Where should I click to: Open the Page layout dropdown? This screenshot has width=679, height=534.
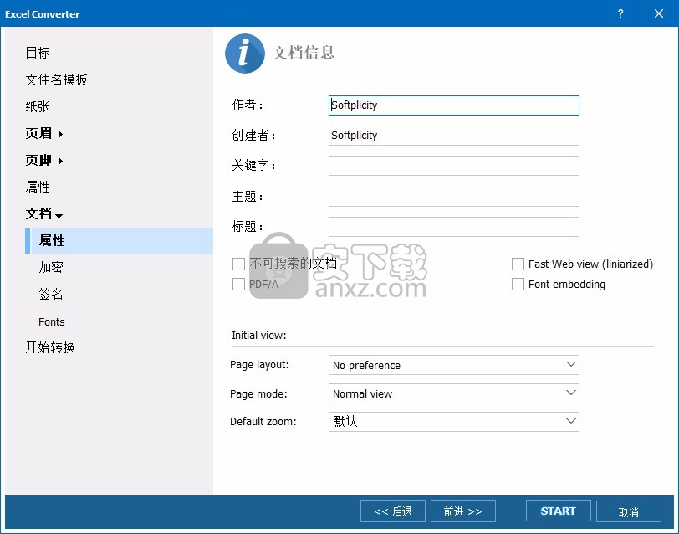click(453, 365)
